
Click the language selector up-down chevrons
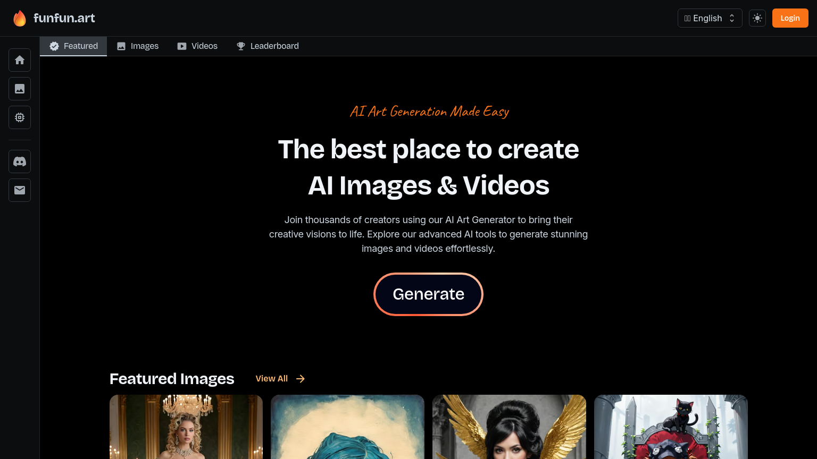(732, 18)
